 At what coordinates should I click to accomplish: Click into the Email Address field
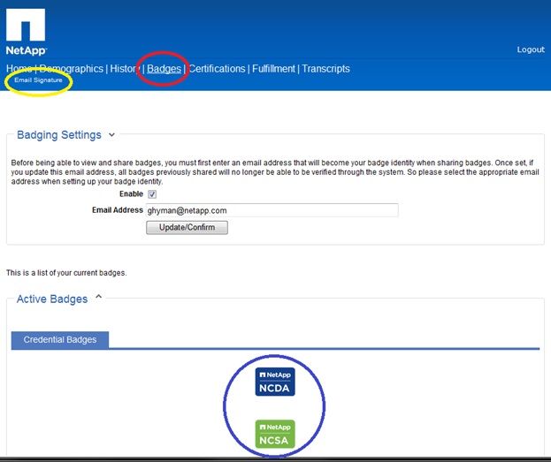coord(272,210)
